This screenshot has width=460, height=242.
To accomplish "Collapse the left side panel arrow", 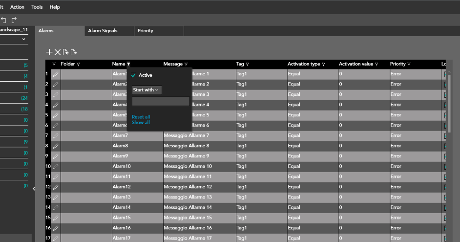I will tap(34, 189).
